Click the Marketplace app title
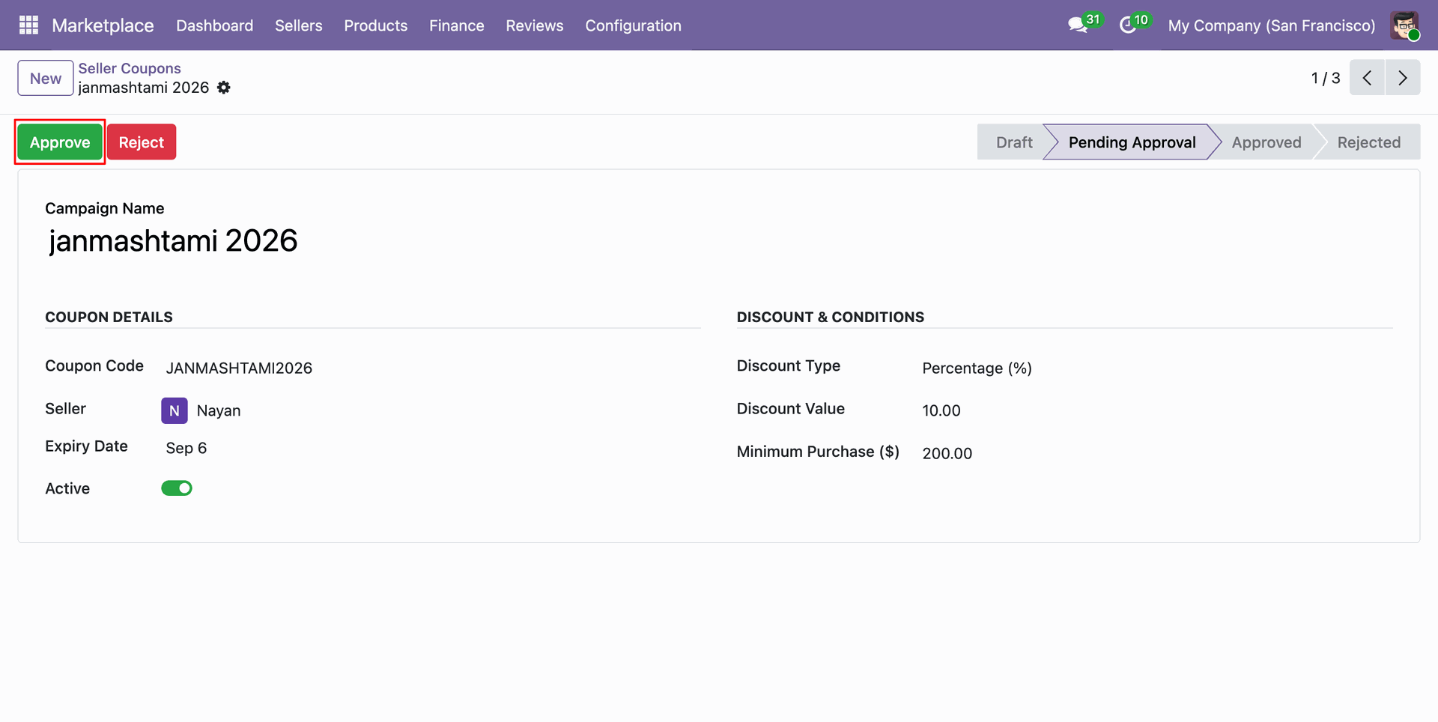The width and height of the screenshot is (1438, 722). (103, 25)
